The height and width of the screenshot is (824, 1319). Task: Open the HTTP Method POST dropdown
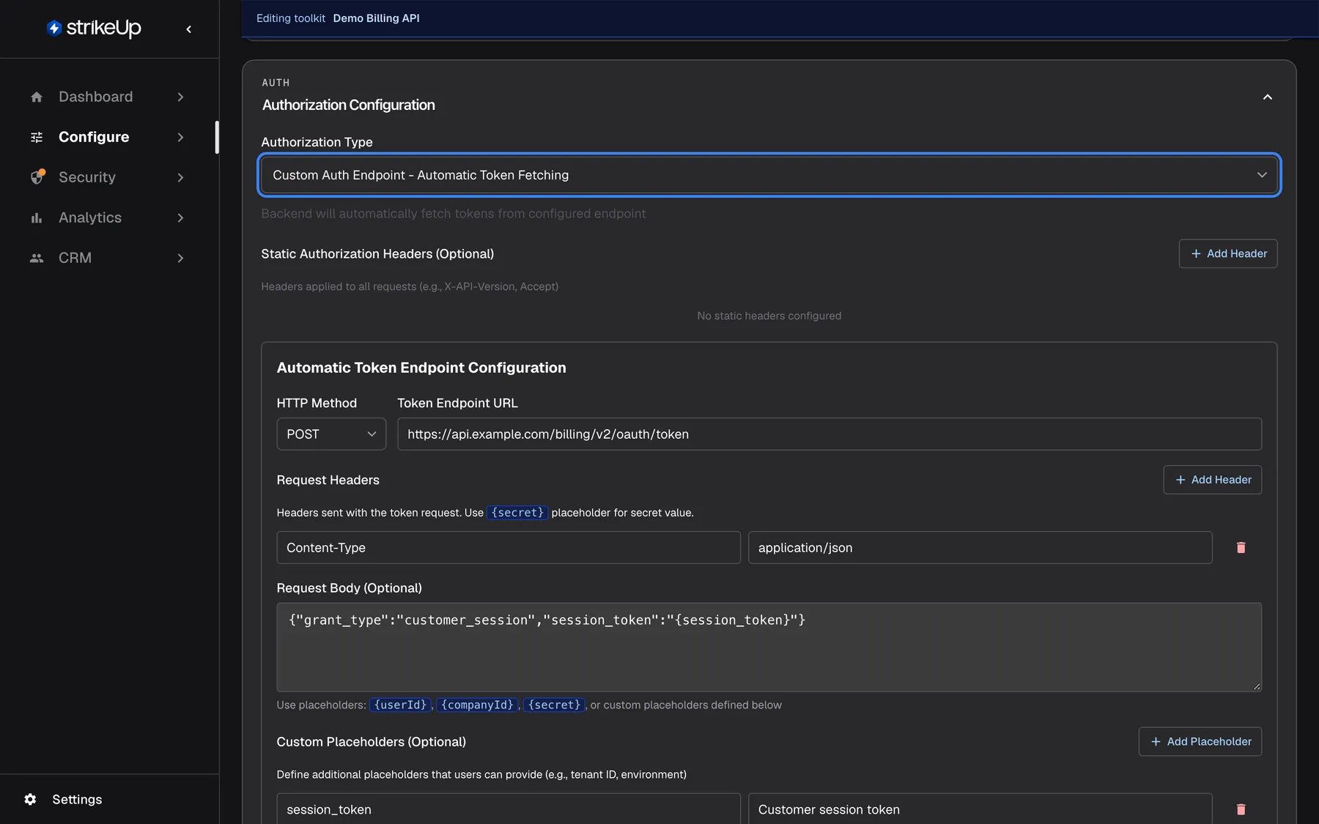coord(331,434)
